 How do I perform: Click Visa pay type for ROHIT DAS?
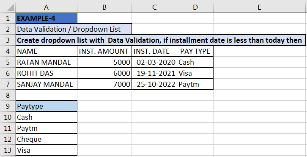coord(195,73)
